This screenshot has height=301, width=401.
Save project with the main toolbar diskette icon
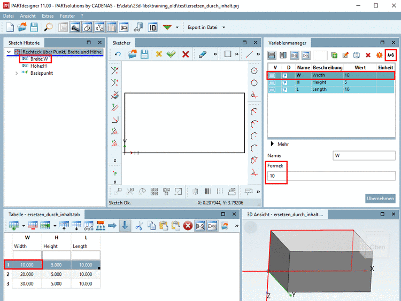click(x=34, y=27)
